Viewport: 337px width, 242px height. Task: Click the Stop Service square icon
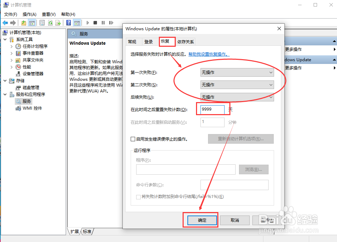click(95, 23)
